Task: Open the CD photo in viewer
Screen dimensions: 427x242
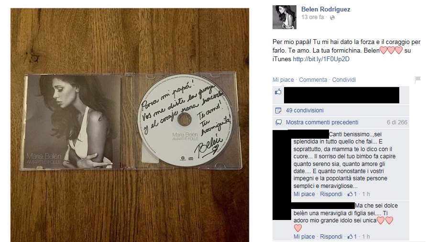Action: click(x=130, y=125)
